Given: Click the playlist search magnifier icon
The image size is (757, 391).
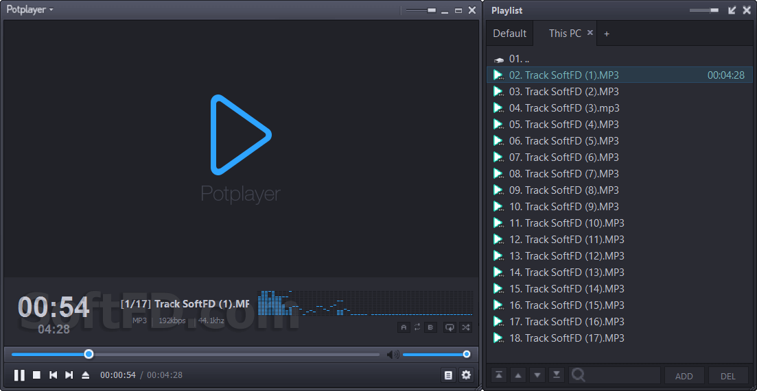Looking at the screenshot, I should [579, 375].
